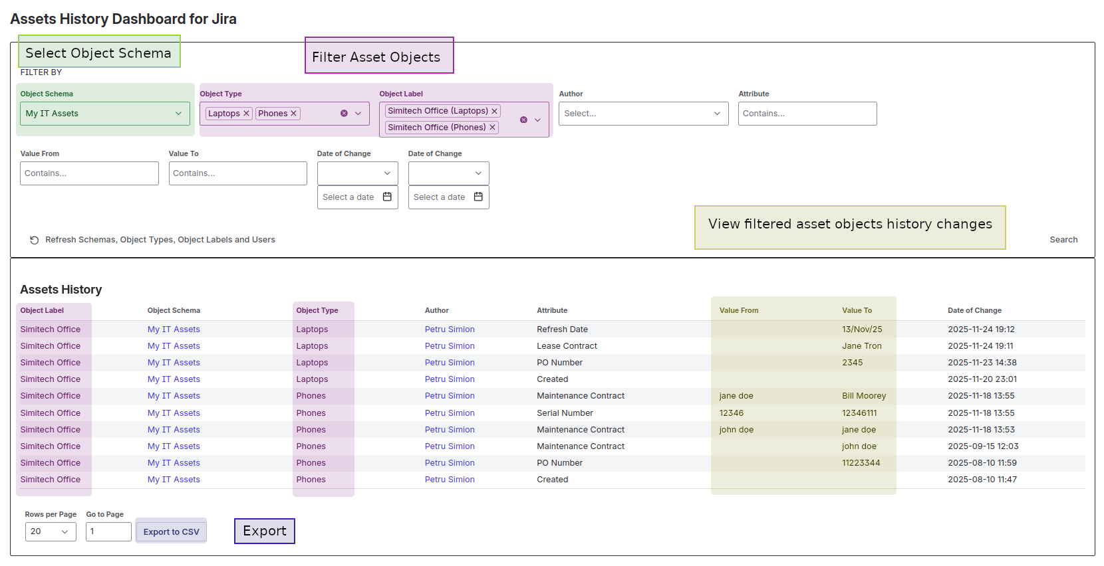Viewport: 1104px width, 566px height.
Task: Remove Simitech Office (Laptops) label tag
Action: pyautogui.click(x=494, y=111)
